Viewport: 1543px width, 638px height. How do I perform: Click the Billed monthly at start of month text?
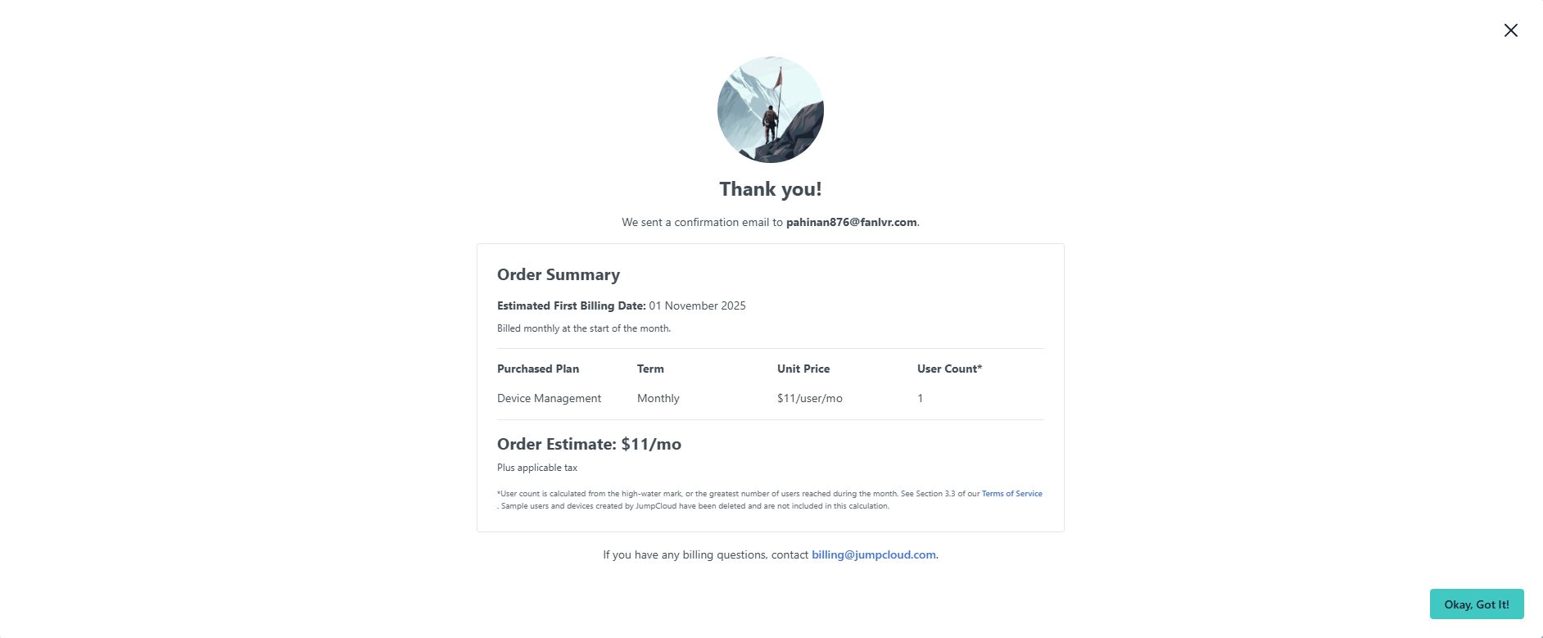(x=584, y=328)
